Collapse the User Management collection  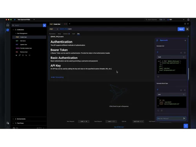point(16,33)
